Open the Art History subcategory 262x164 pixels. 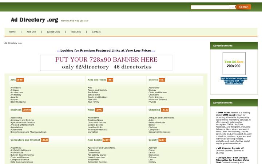16,95
